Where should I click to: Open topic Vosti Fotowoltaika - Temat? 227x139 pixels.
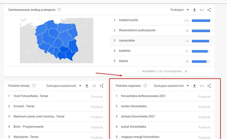coord(31,96)
